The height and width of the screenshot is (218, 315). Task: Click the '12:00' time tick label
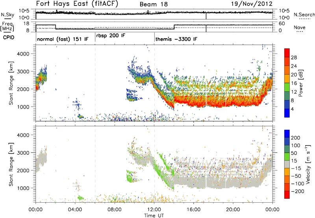[154, 210]
